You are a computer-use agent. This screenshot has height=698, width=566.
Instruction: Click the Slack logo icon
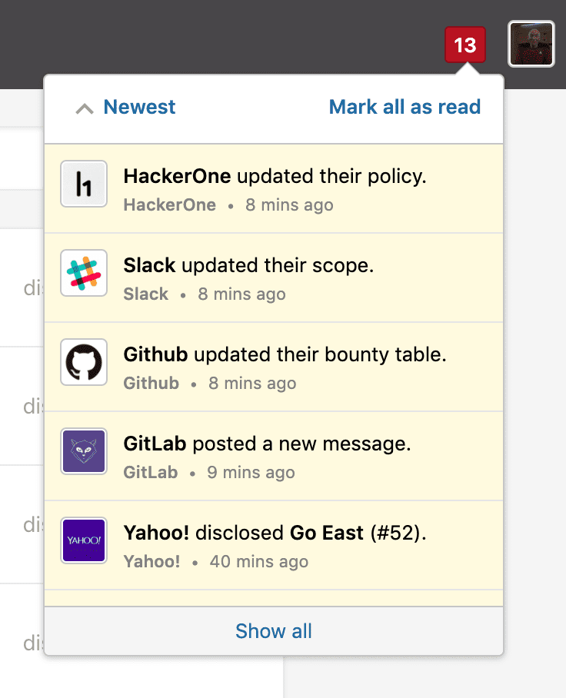pyautogui.click(x=84, y=274)
